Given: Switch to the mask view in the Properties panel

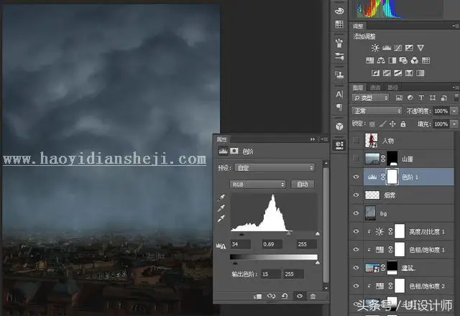Looking at the screenshot, I should [234, 151].
